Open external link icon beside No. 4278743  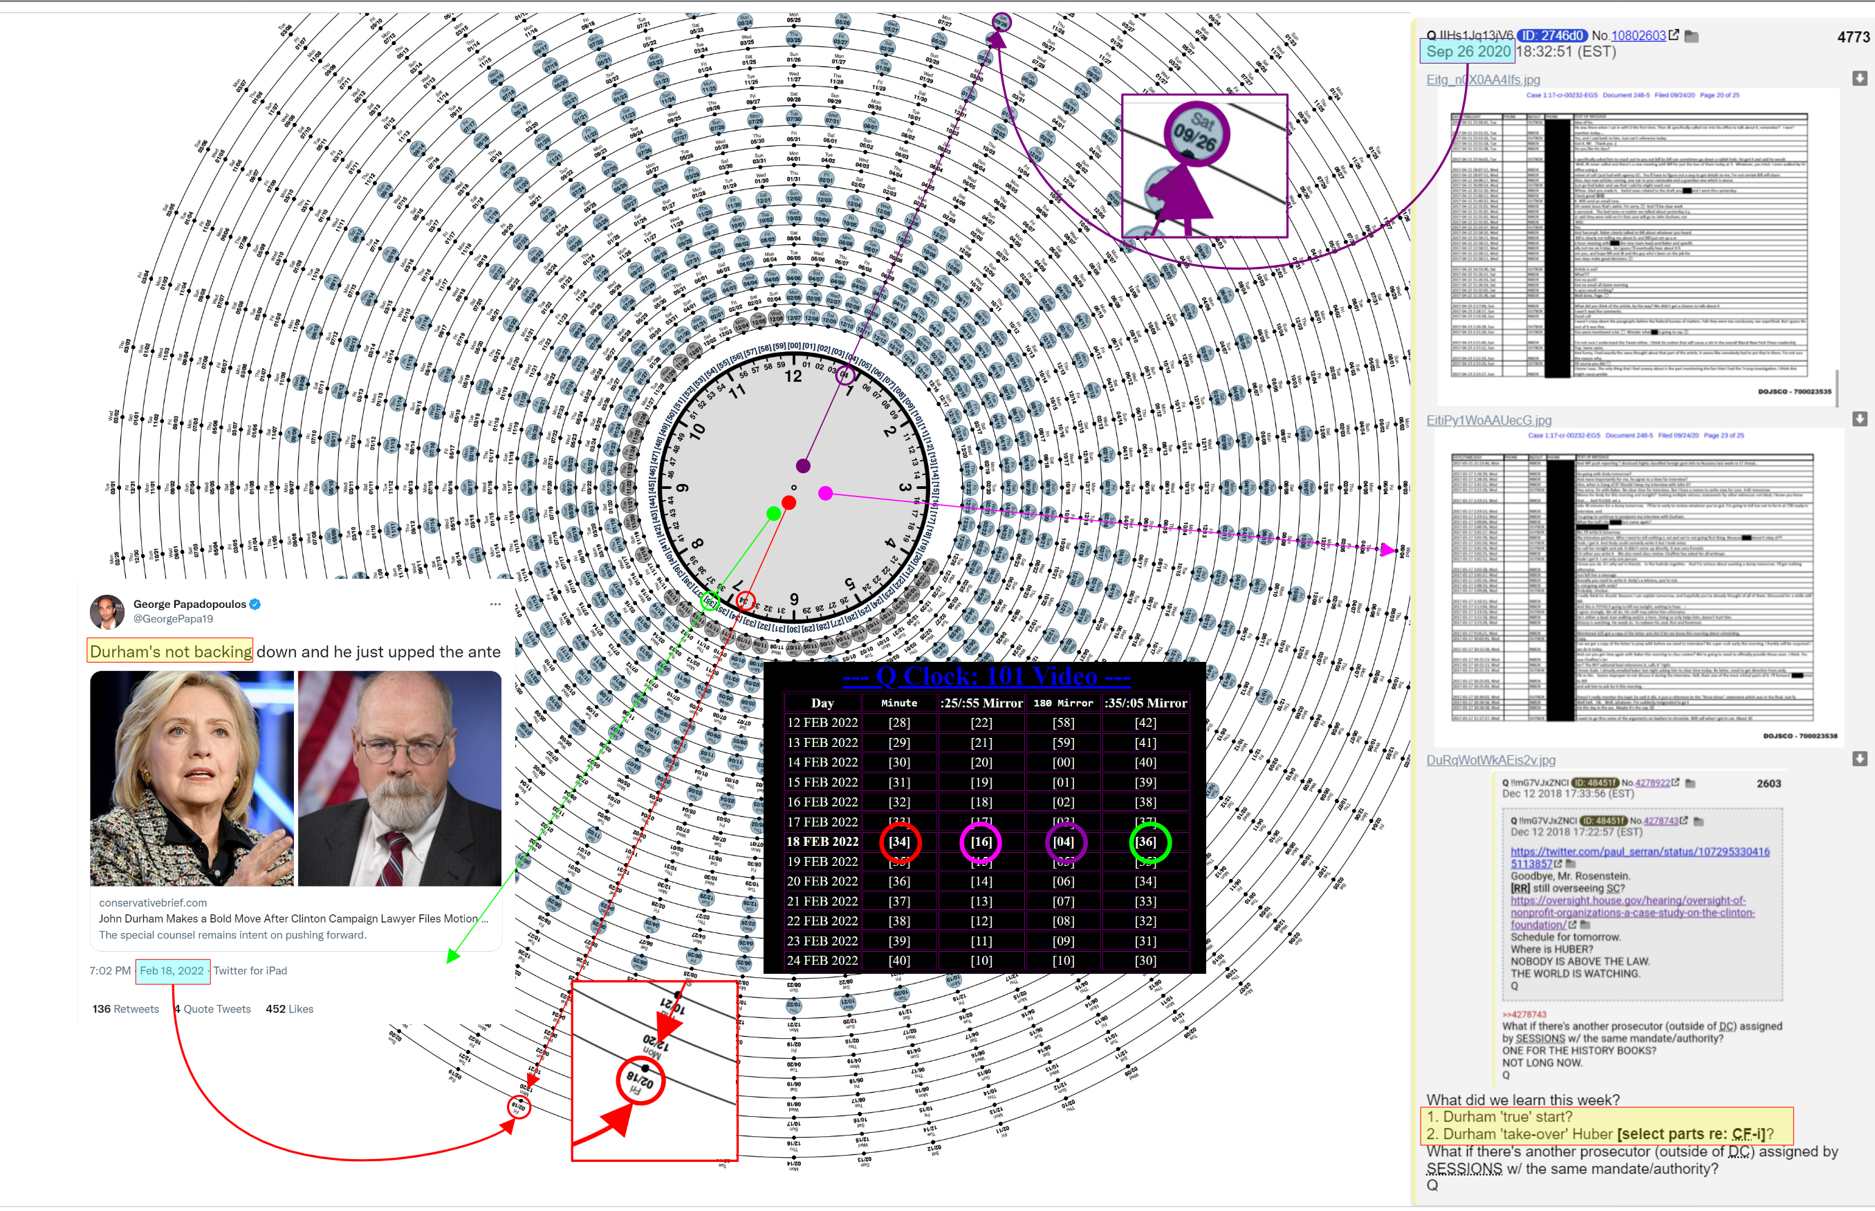pos(1684,820)
